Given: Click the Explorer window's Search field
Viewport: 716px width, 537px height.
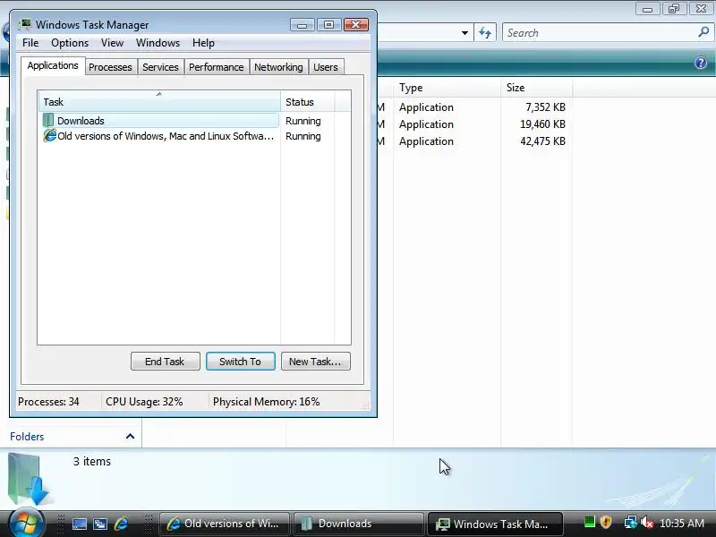Looking at the screenshot, I should click(x=601, y=33).
